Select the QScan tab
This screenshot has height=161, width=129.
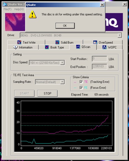pyautogui.click(x=83, y=47)
